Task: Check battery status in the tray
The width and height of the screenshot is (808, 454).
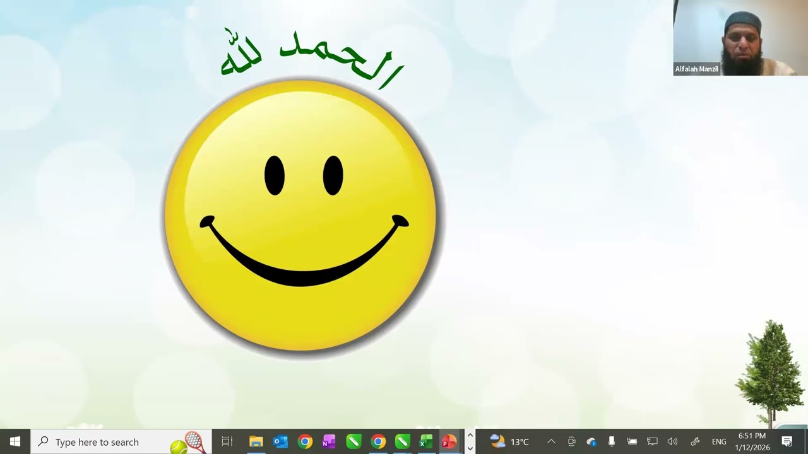Action: [x=632, y=441]
